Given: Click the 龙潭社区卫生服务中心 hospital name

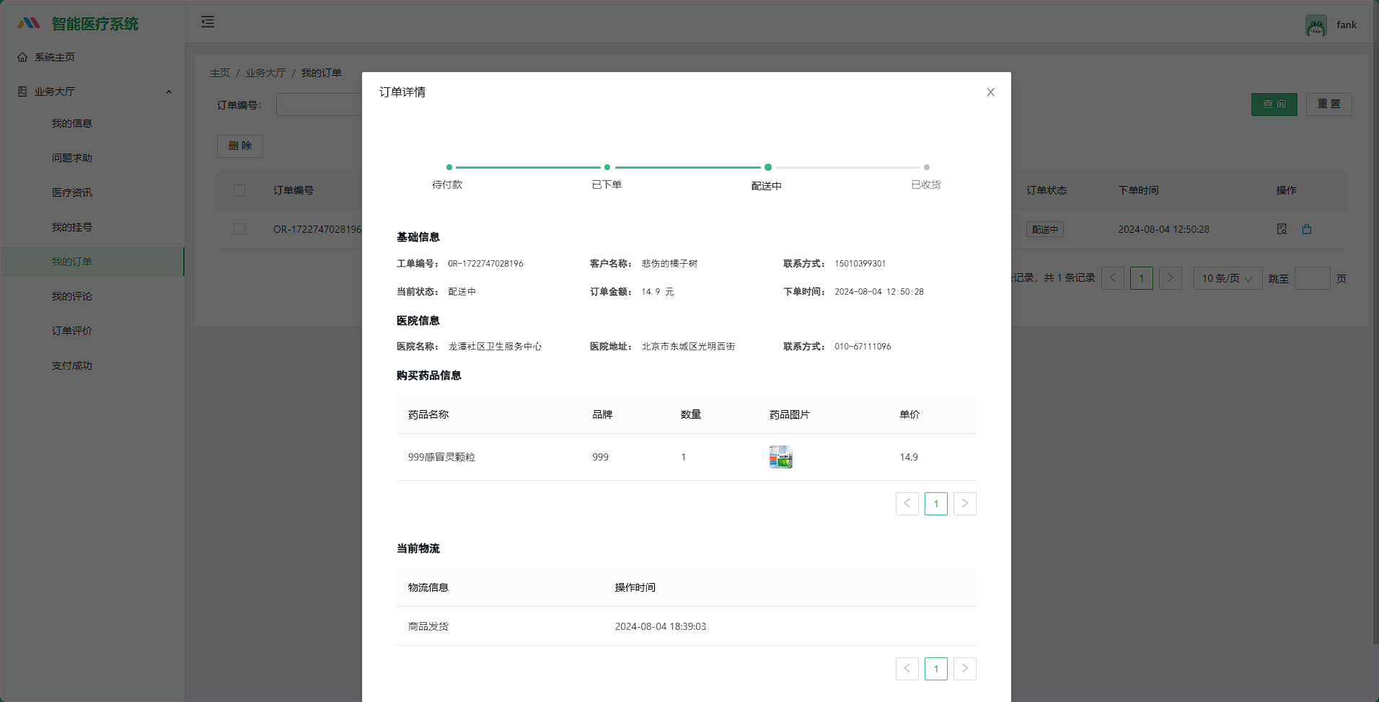Looking at the screenshot, I should pos(495,347).
